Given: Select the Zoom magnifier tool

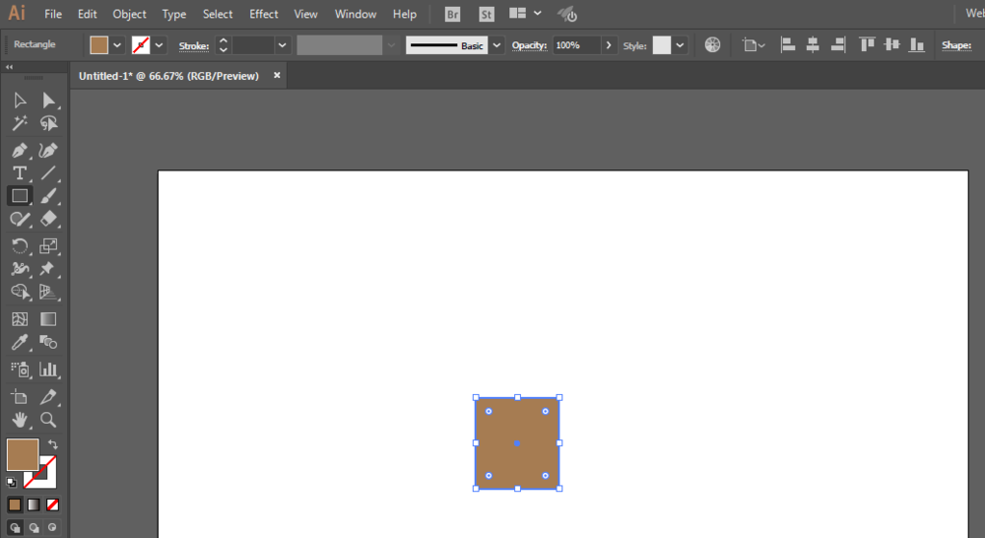Looking at the screenshot, I should (48, 420).
